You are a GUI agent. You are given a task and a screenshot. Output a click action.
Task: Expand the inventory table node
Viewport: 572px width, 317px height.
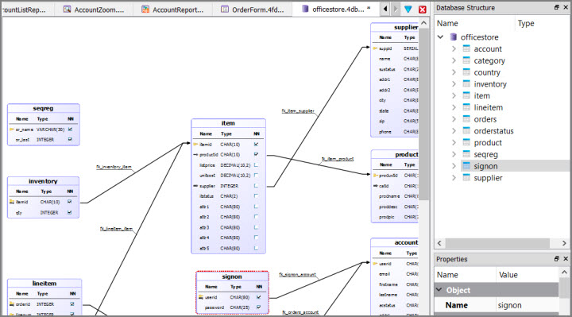(454, 83)
